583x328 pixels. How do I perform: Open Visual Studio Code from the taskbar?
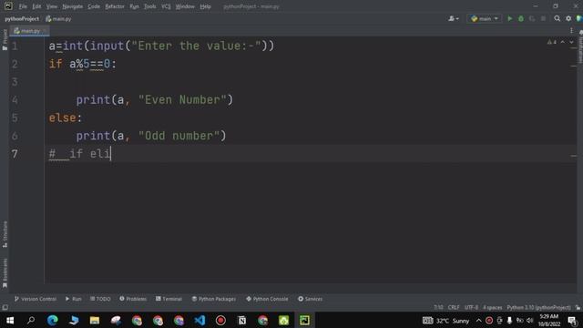tap(199, 320)
